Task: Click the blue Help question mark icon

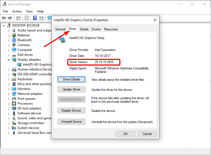Action: coord(35,18)
